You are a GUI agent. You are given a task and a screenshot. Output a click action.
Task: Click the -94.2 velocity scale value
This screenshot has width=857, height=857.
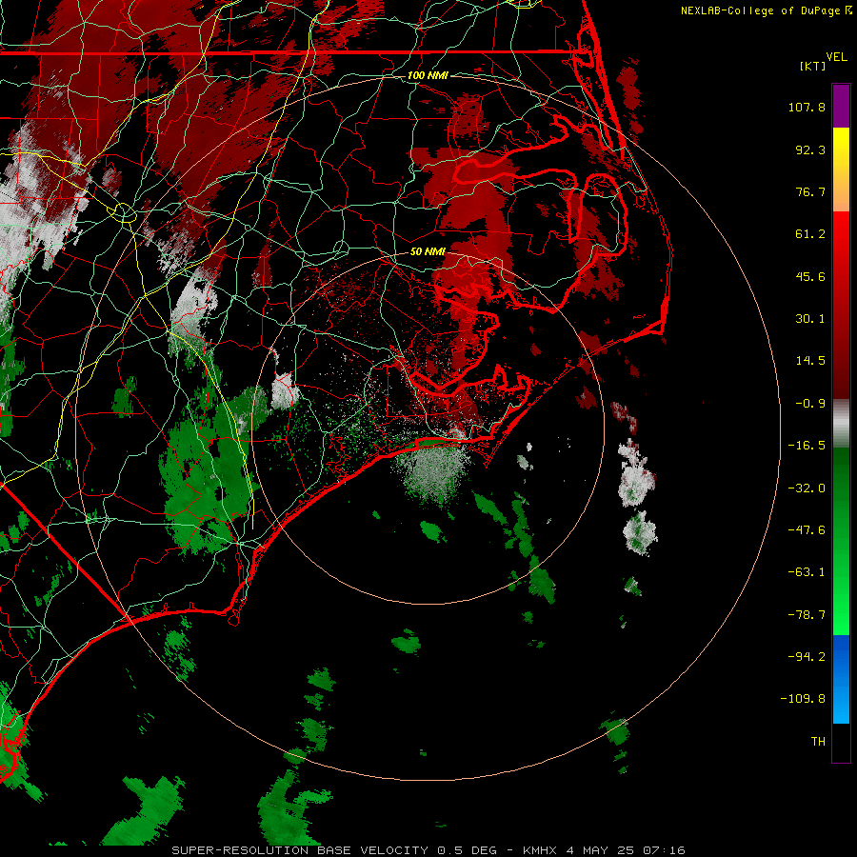pos(807,656)
